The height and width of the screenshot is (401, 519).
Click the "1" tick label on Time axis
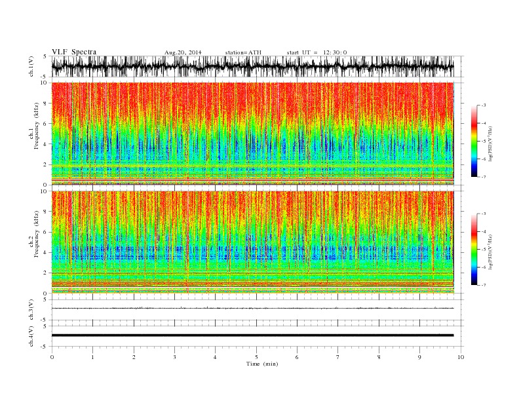pyautogui.click(x=93, y=357)
